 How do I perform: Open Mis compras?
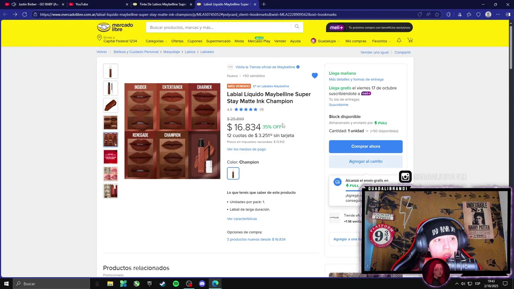356,41
